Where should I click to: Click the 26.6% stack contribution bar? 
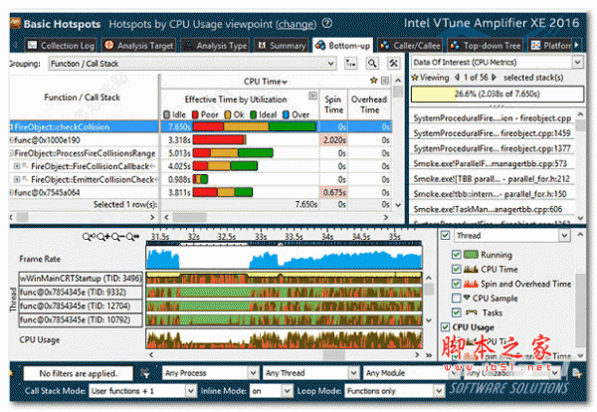497,94
